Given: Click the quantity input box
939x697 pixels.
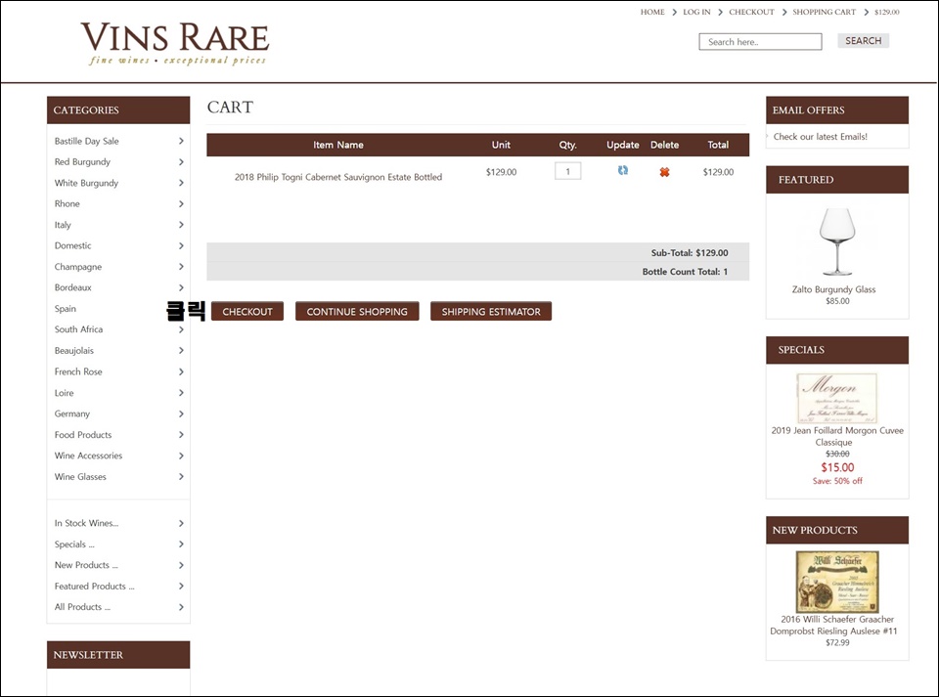Looking at the screenshot, I should coord(567,171).
